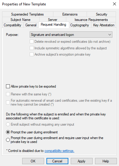
Task: Switch to the Superseded Templates tab
Action: (28, 14)
